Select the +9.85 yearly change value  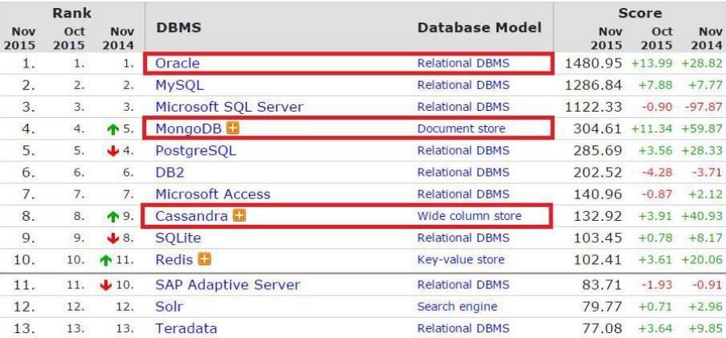pos(704,328)
